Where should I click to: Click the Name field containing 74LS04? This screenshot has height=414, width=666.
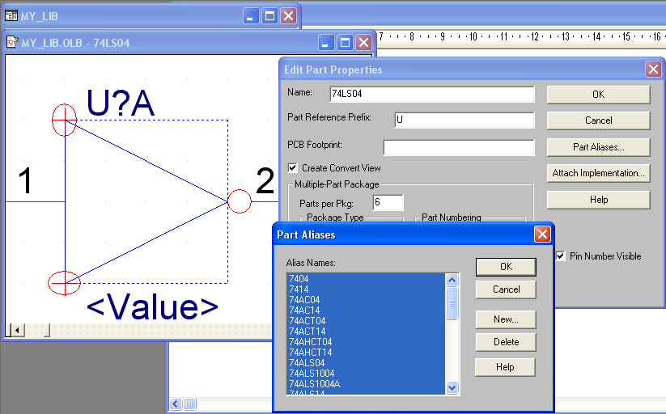pos(432,94)
